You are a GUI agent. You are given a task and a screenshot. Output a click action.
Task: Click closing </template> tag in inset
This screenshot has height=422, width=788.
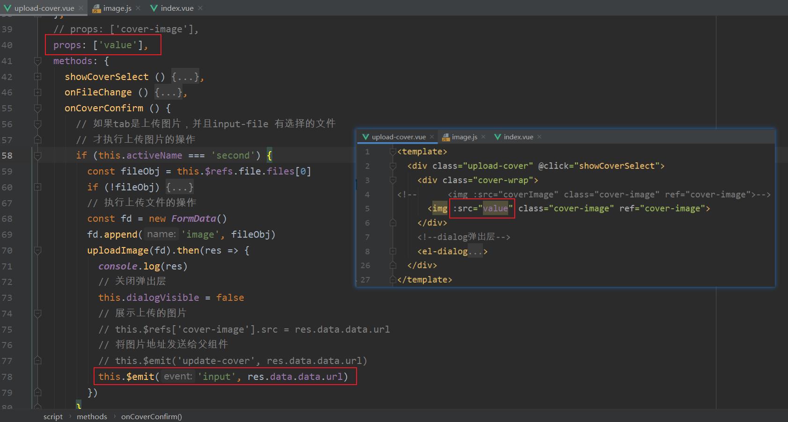click(x=424, y=279)
